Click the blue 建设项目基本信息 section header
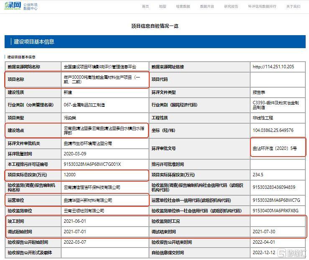 click(x=155, y=41)
